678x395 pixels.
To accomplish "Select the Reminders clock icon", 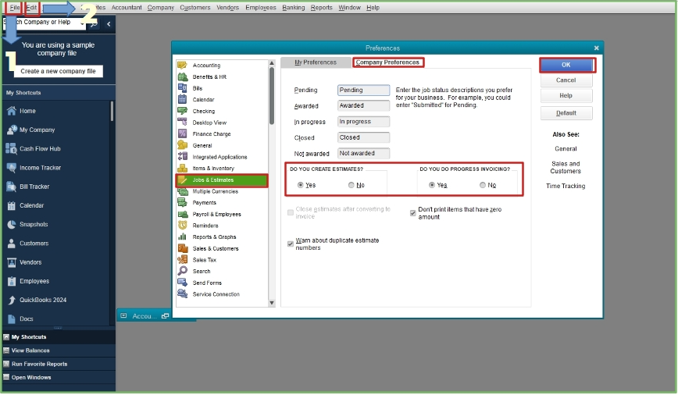I will coord(182,225).
